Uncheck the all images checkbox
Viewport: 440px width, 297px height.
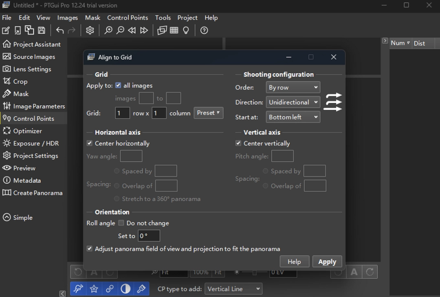click(118, 85)
